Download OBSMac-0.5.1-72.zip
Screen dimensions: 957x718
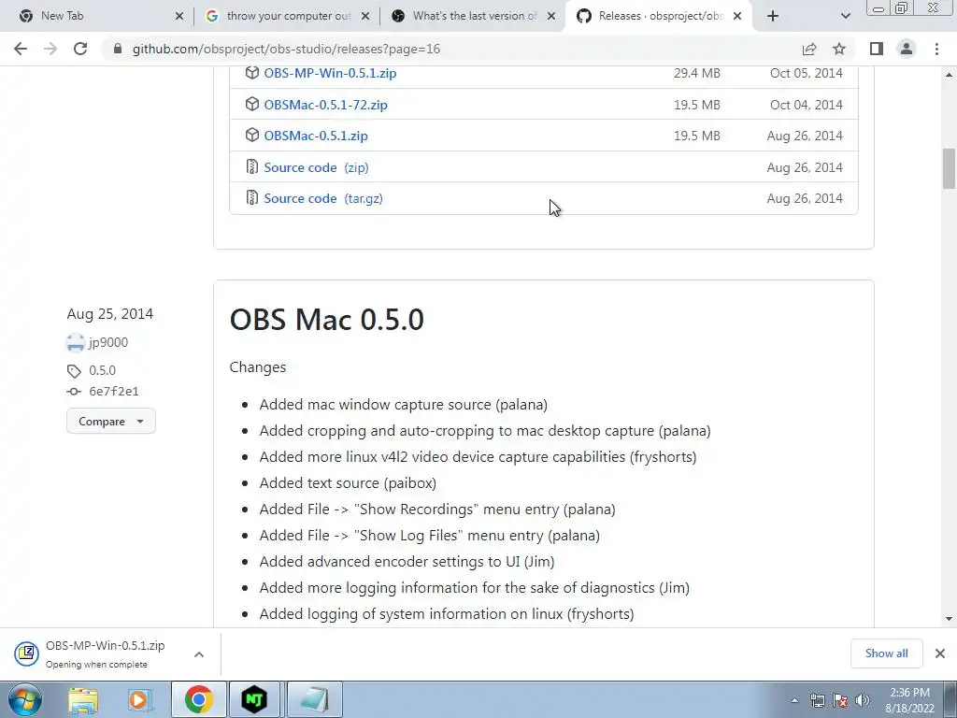click(325, 105)
